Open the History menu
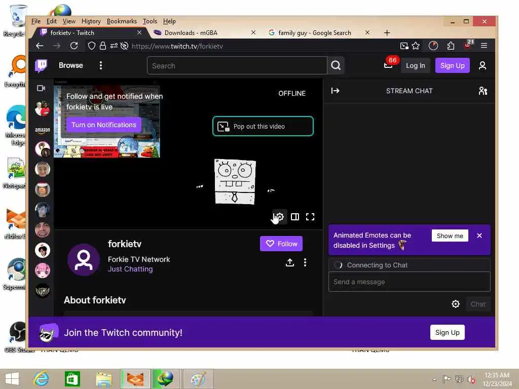 pyautogui.click(x=91, y=21)
